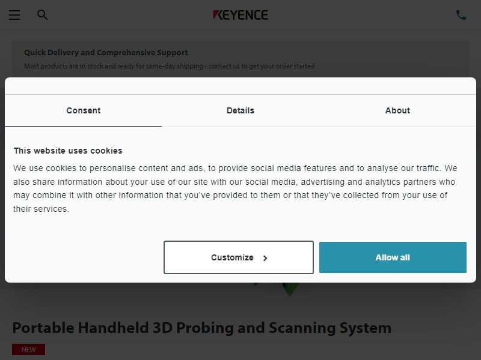Open site search with magnifier icon

coord(42,14)
